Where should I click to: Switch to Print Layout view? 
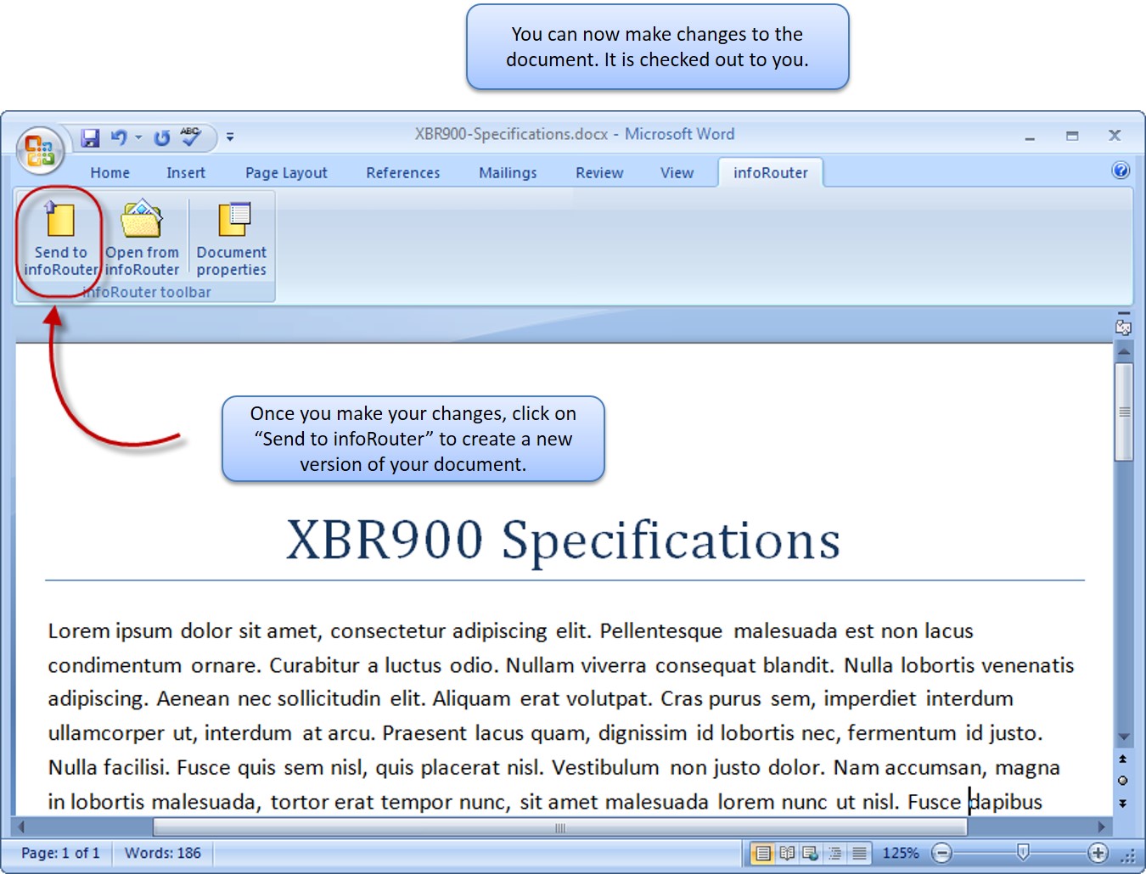tap(762, 853)
